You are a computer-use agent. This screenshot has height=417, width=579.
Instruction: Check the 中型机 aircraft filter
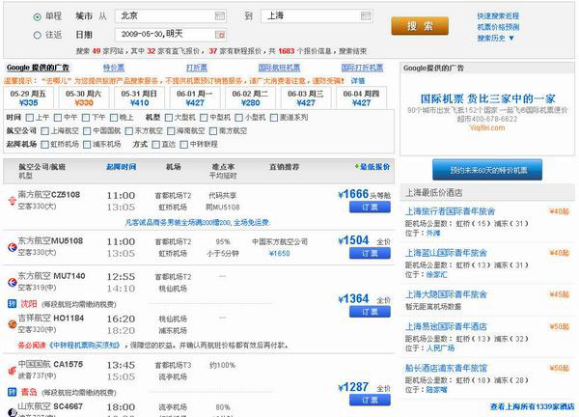tap(204, 118)
